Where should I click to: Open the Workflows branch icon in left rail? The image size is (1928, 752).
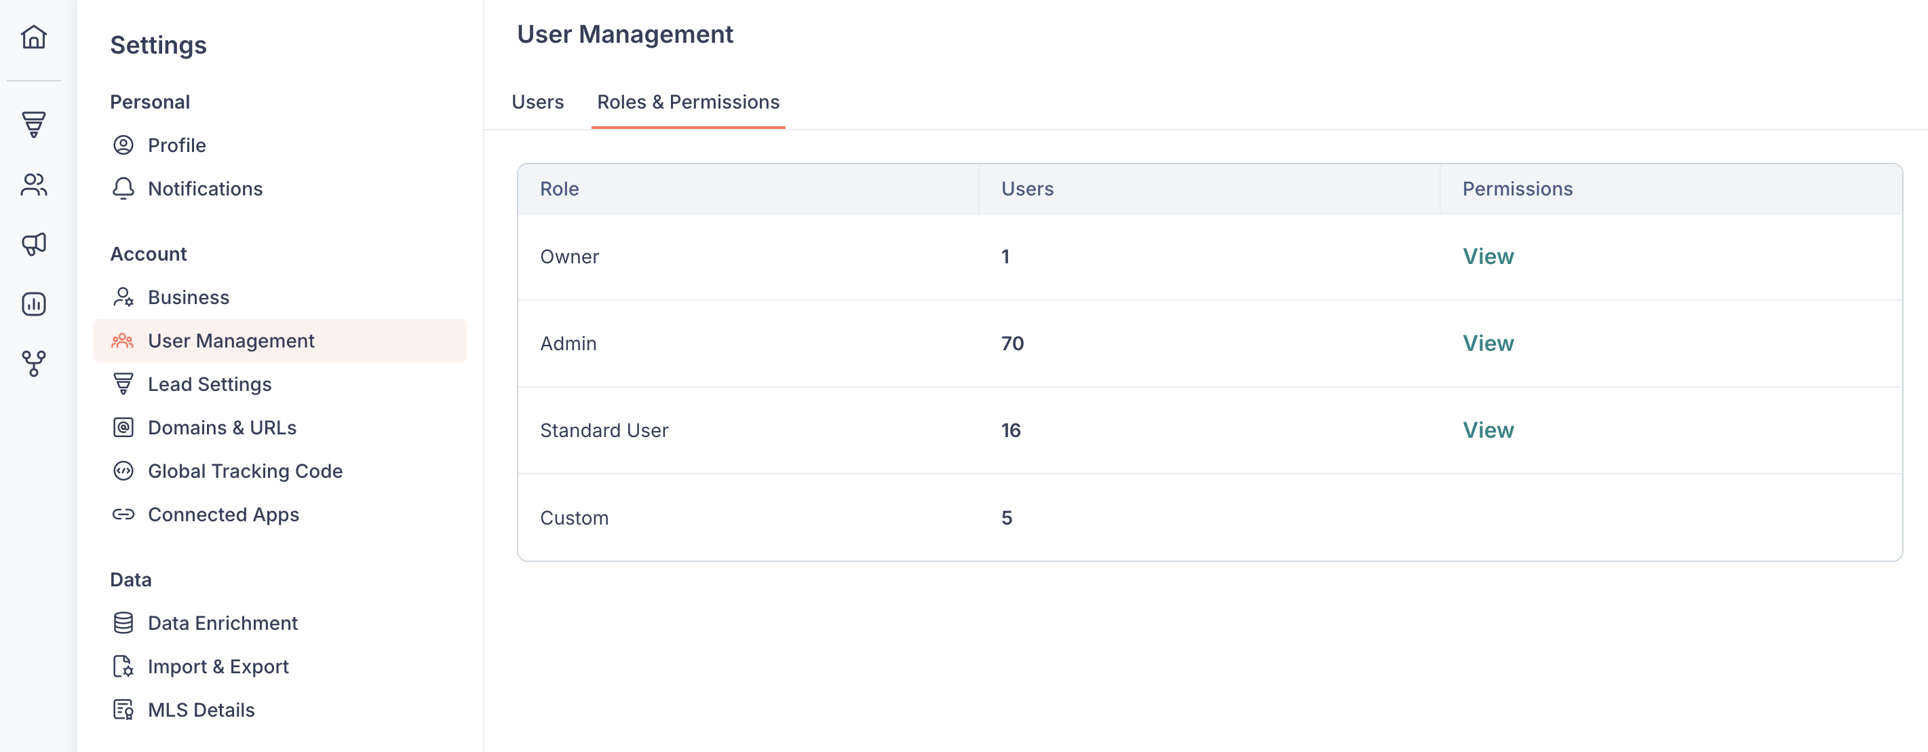pyautogui.click(x=34, y=363)
